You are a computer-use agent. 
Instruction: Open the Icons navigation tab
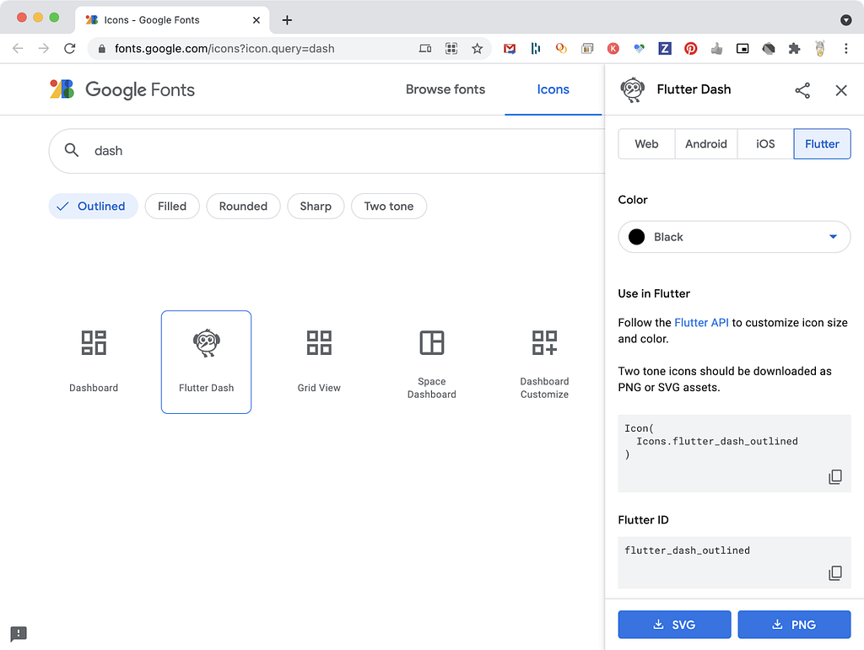tap(553, 89)
